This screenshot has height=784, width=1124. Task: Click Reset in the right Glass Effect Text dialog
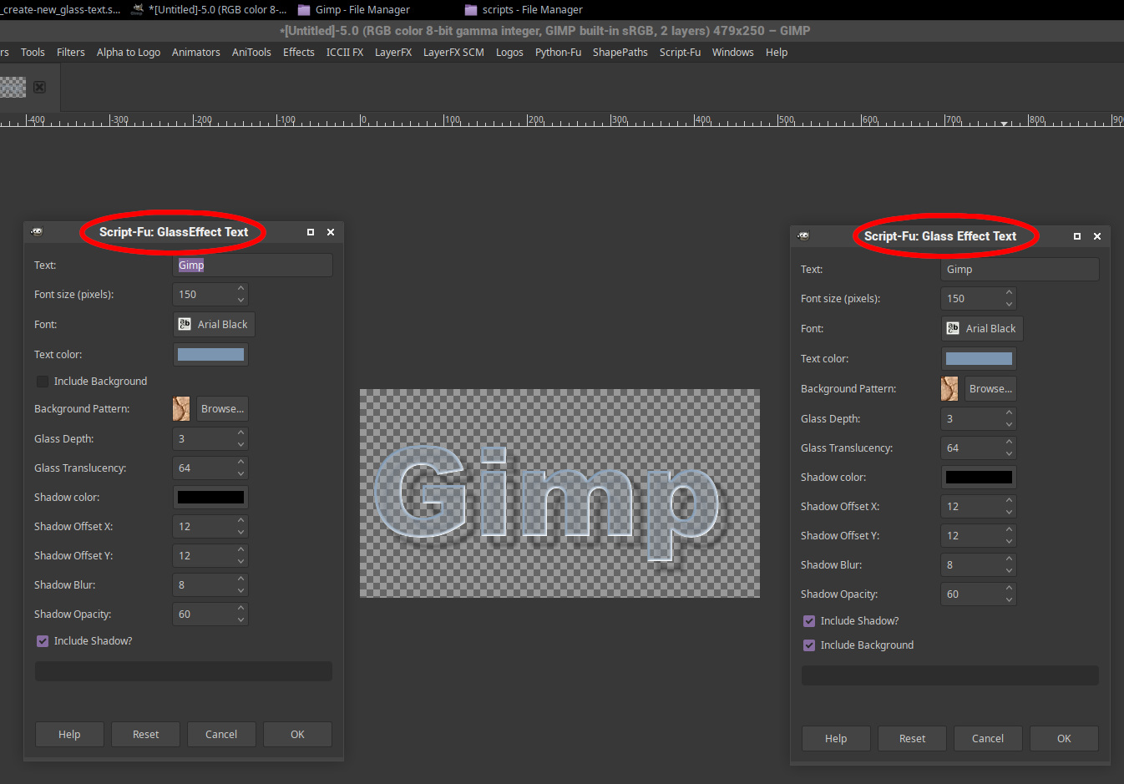[x=912, y=739]
